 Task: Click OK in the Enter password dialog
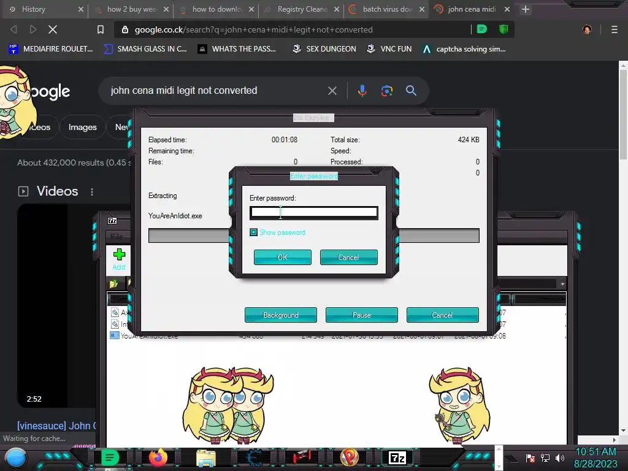[x=282, y=257]
